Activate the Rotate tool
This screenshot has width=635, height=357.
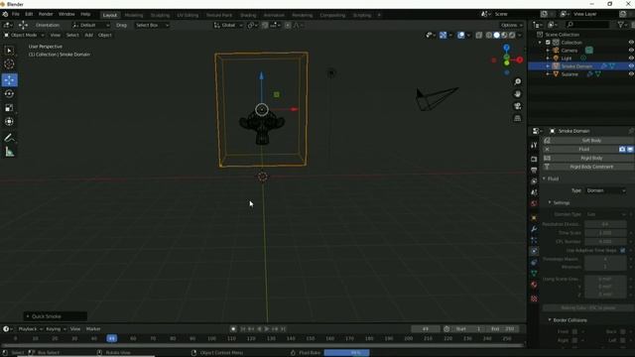pyautogui.click(x=9, y=94)
